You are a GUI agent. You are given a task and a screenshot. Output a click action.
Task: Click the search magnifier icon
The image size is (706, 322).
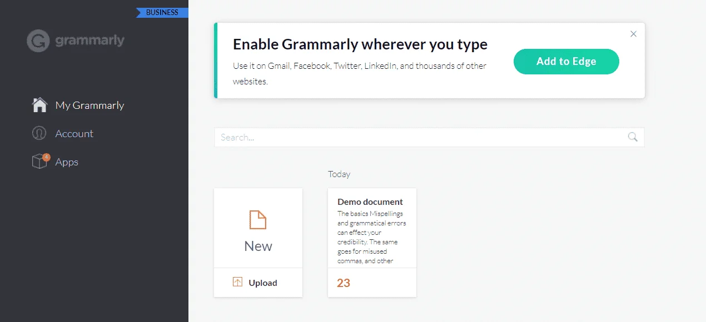click(633, 137)
